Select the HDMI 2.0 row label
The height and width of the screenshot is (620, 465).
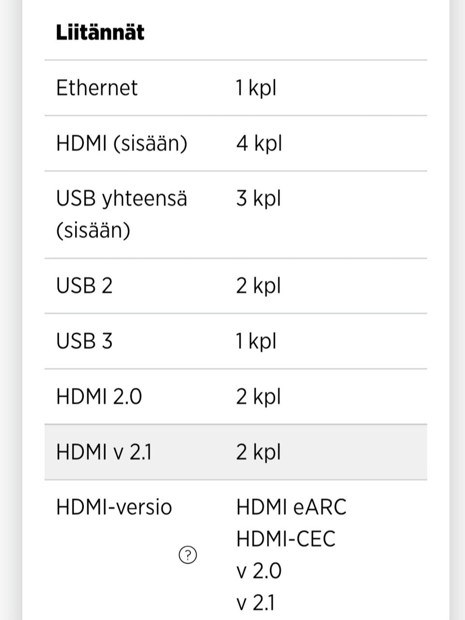pos(99,397)
